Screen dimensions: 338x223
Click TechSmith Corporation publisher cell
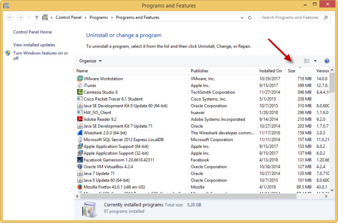[x=213, y=92]
